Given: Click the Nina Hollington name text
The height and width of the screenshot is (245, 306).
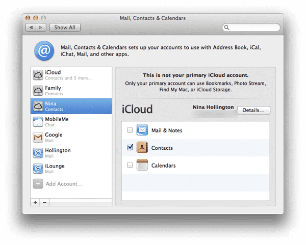Looking at the screenshot, I should click(213, 107).
